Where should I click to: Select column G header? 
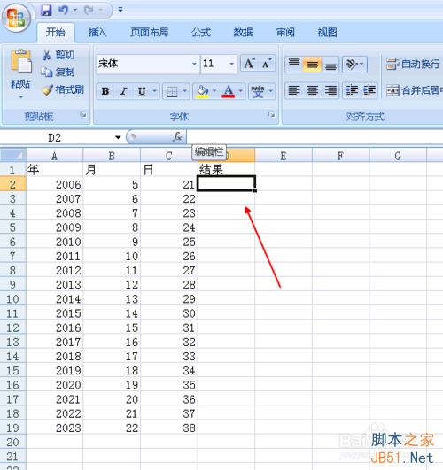click(398, 156)
